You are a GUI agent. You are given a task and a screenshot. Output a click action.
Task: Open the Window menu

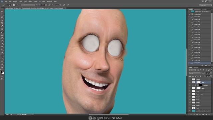coord(49,1)
